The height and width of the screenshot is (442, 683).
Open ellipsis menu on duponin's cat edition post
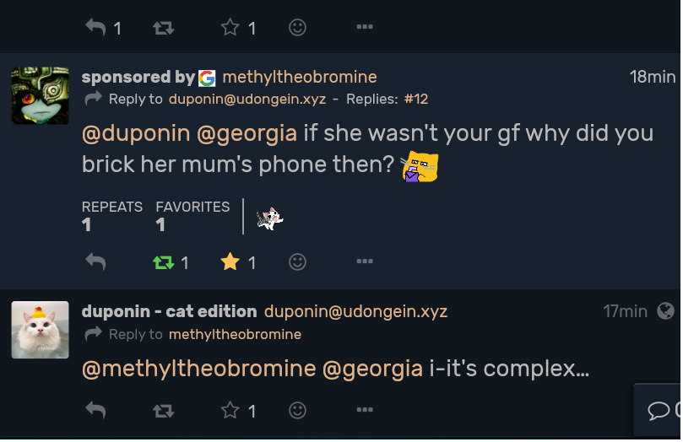tap(365, 411)
